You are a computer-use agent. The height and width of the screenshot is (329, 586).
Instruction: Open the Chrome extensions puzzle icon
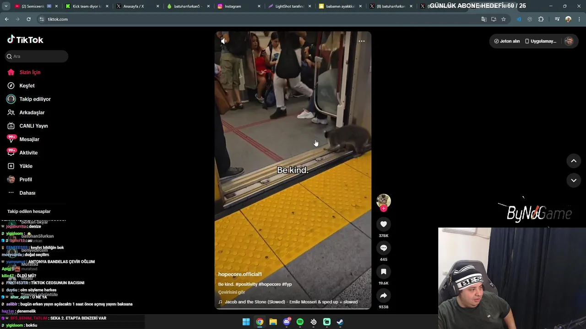click(x=541, y=19)
